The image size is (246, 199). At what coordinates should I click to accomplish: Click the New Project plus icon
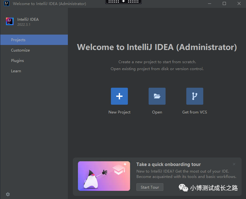pyautogui.click(x=119, y=96)
